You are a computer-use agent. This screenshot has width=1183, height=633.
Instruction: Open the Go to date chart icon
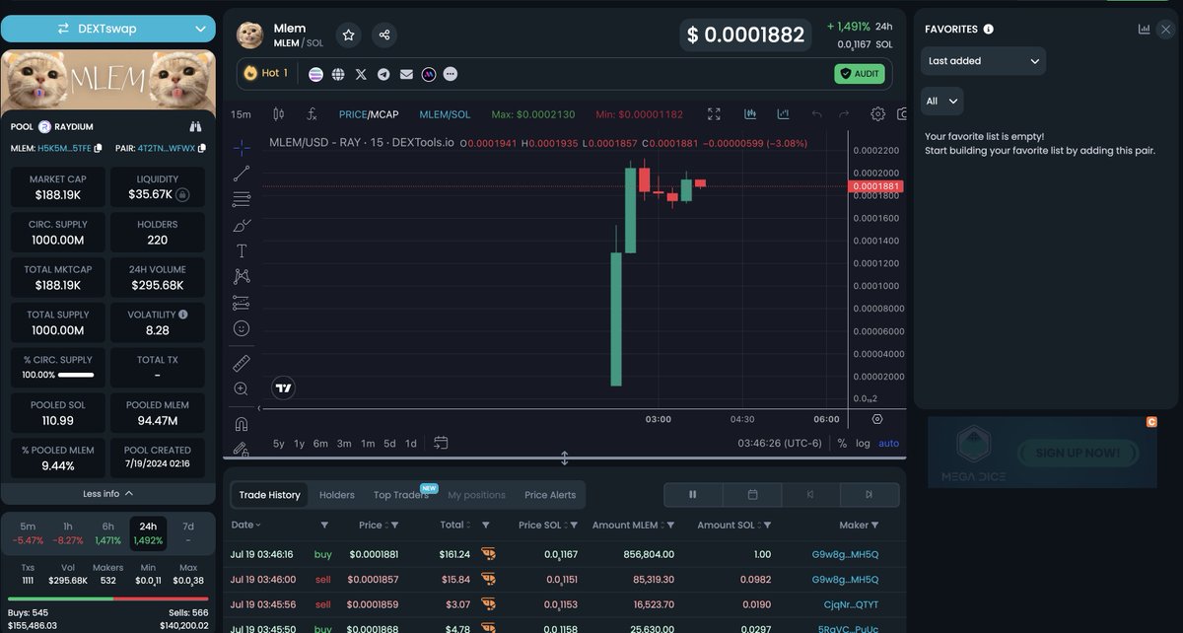[x=441, y=443]
